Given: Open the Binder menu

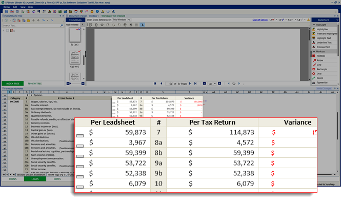Looking at the screenshot, I should pos(7,7).
